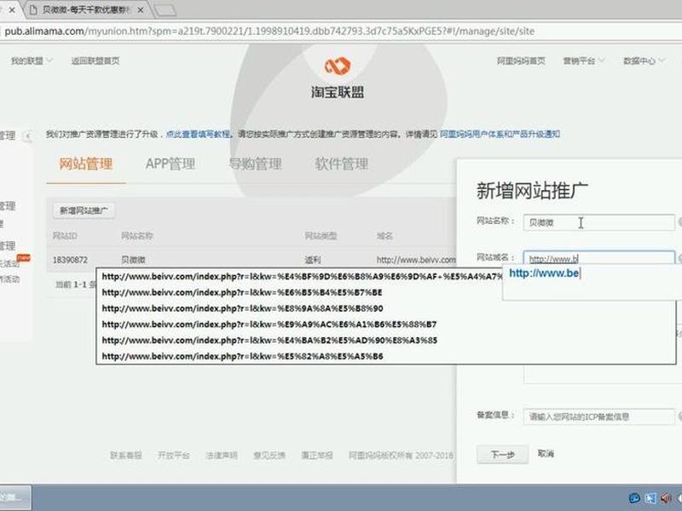Click the 下一步 button
This screenshot has width=682, height=511.
(x=502, y=455)
